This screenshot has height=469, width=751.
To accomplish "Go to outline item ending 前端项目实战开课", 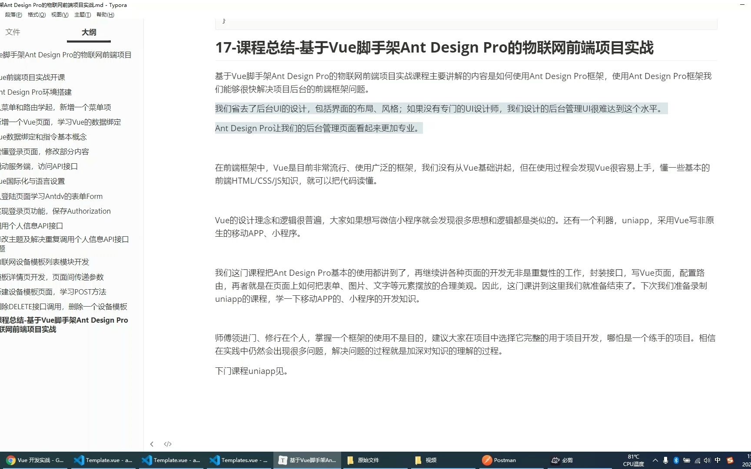I will pyautogui.click(x=33, y=77).
